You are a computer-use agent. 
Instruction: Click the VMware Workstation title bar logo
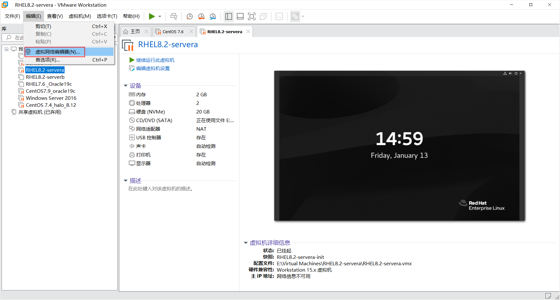coord(5,5)
